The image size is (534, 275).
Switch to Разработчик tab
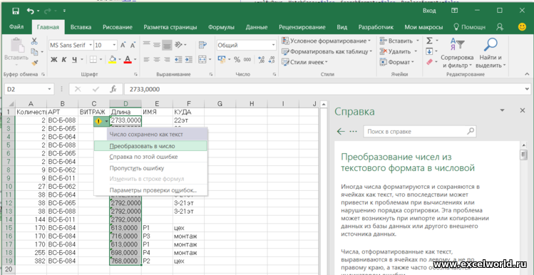[x=376, y=27]
